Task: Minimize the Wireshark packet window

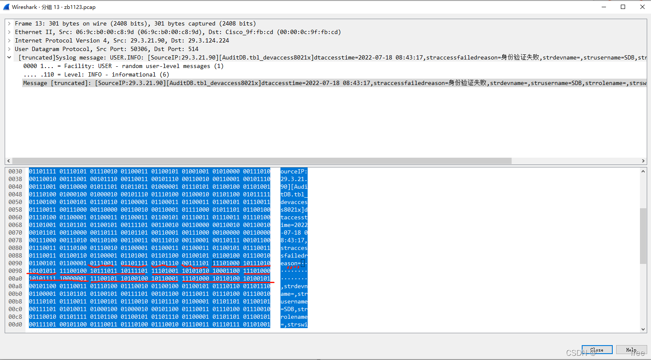Action: point(603,7)
